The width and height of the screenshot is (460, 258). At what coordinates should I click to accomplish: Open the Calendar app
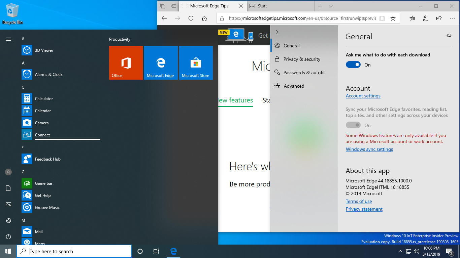pyautogui.click(x=61, y=111)
